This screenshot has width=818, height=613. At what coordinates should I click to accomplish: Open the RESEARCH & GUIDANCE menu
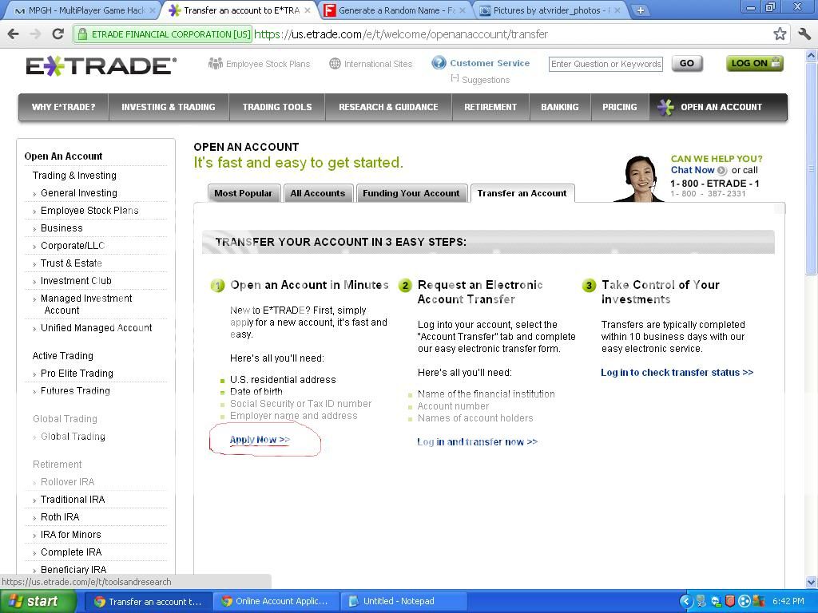(389, 108)
